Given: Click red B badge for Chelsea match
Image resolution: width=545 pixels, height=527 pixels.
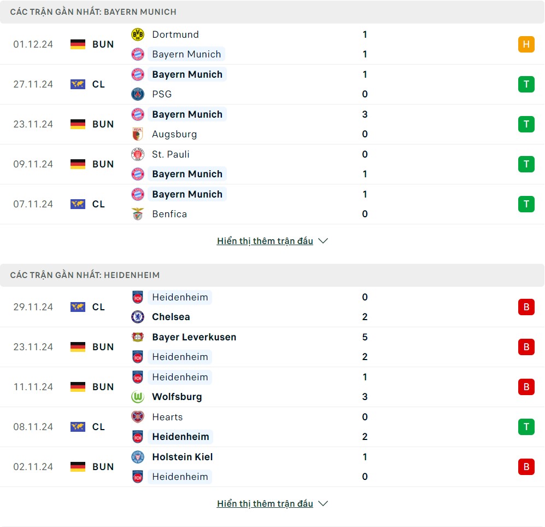Looking at the screenshot, I should (x=526, y=307).
